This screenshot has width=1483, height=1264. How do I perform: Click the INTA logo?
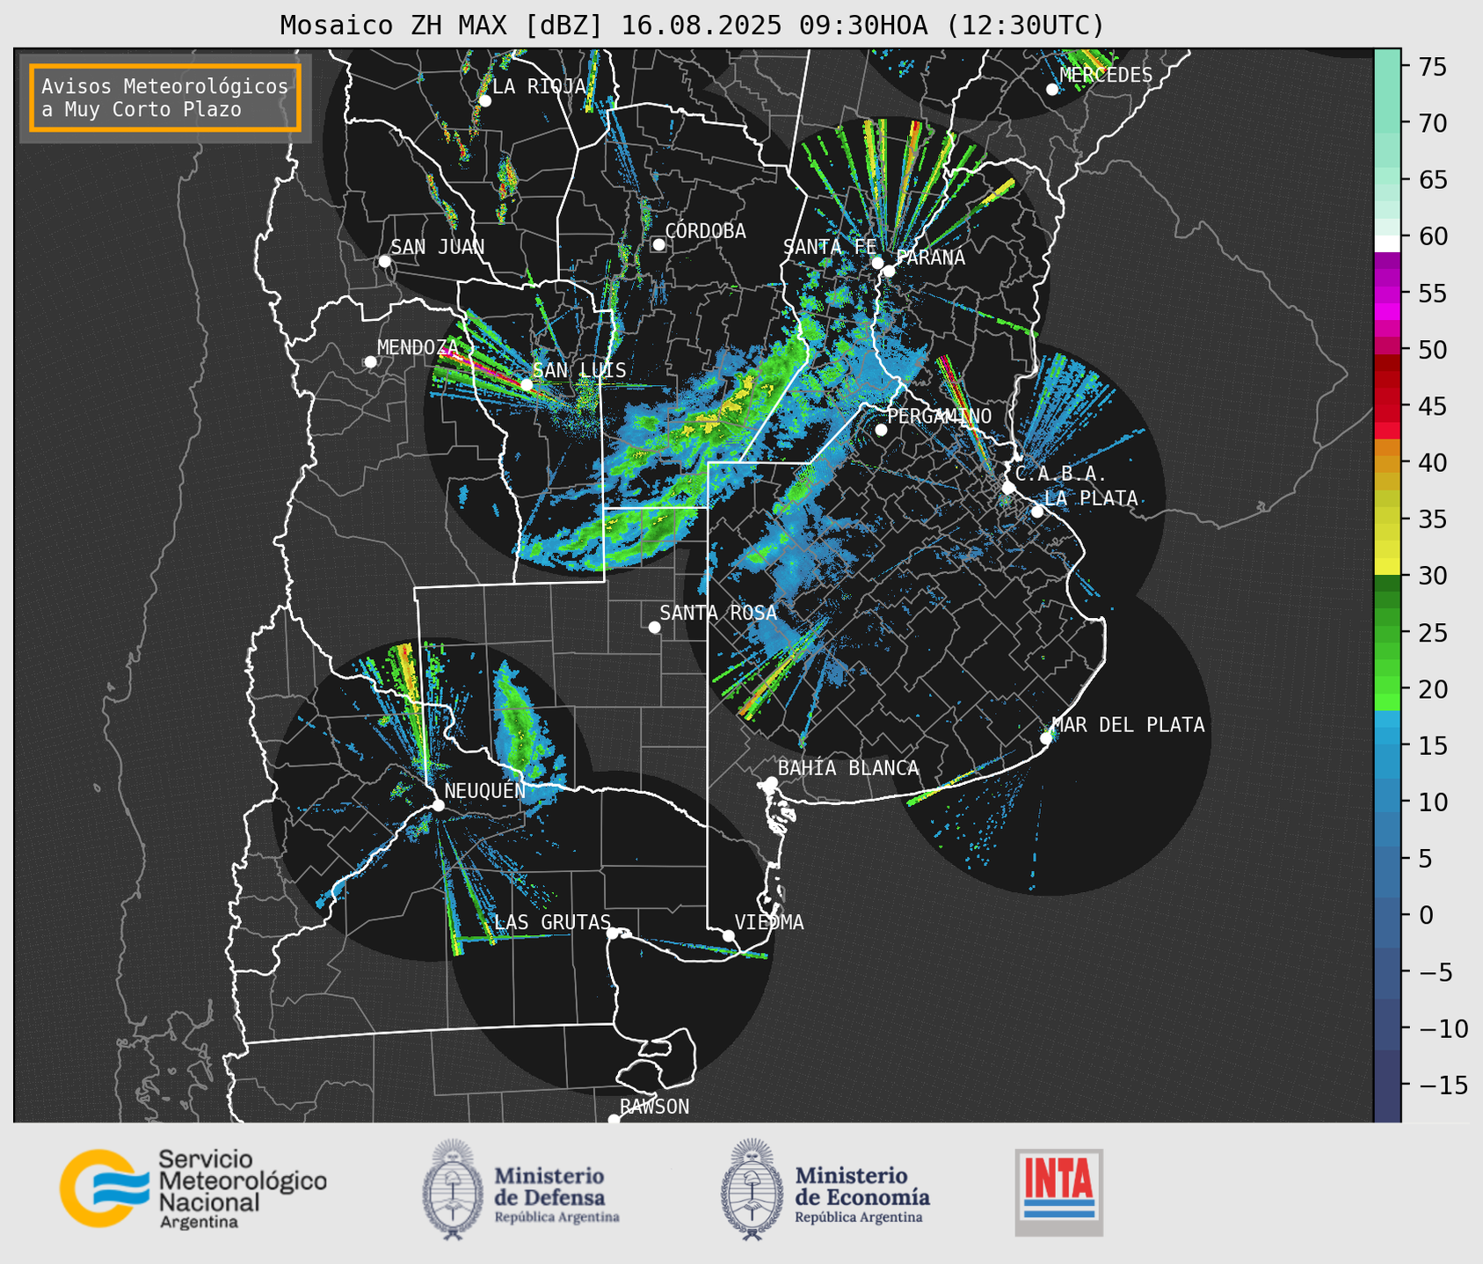coord(1058,1192)
